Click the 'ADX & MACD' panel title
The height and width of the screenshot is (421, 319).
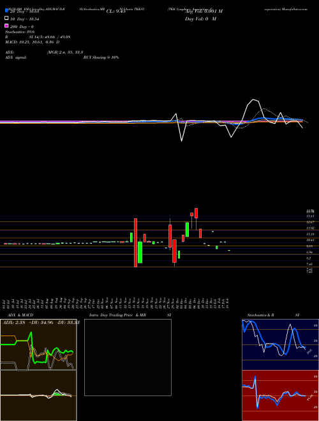tap(20, 315)
